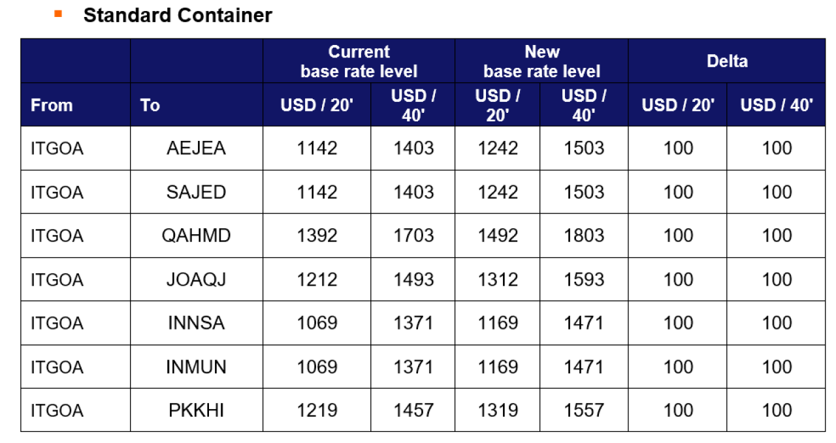836x443 pixels.
Task: Select the 1319 new 20' rate
Action: pos(497,410)
